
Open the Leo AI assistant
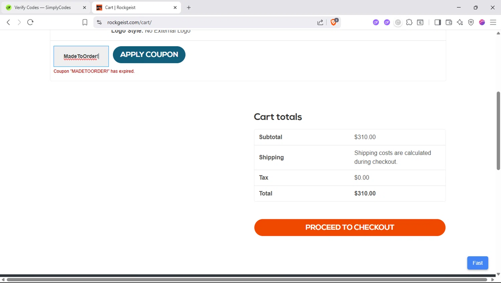coord(460,22)
